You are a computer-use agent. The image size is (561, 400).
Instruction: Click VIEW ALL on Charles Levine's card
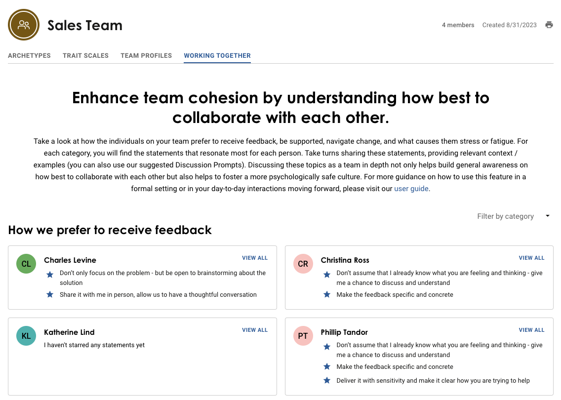pyautogui.click(x=255, y=258)
